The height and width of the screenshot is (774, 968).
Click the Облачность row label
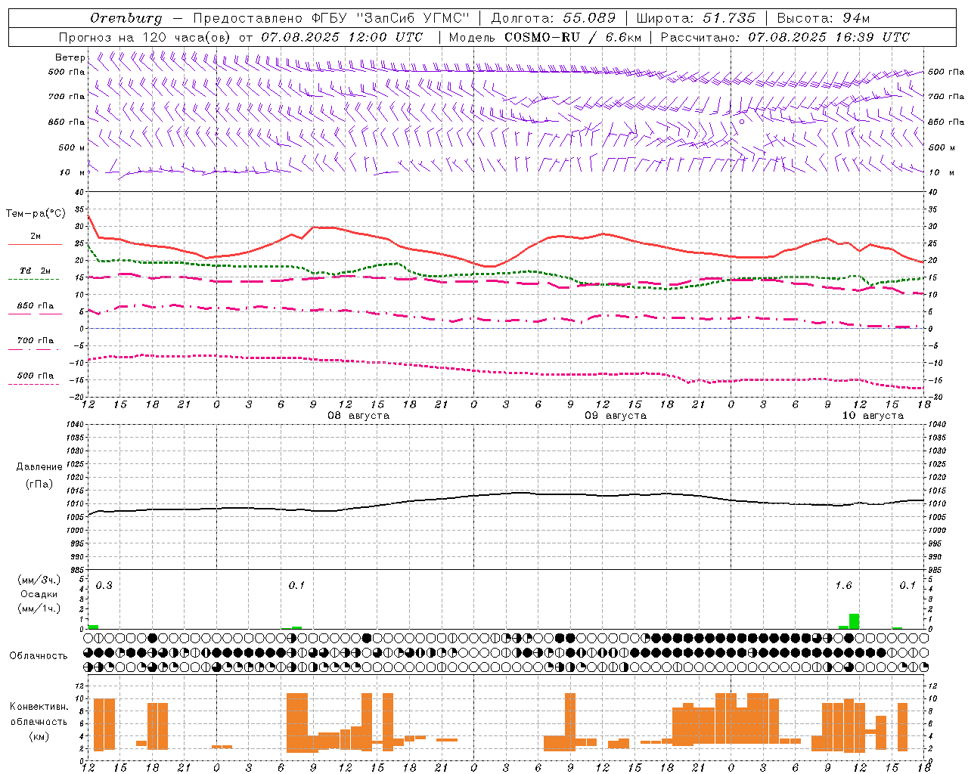pos(39,656)
